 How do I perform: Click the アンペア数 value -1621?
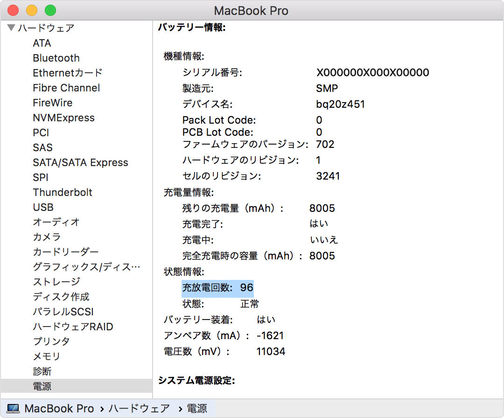tap(270, 336)
